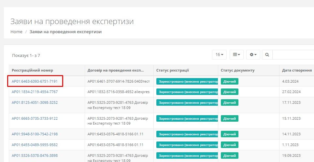The height and width of the screenshot is (162, 314).
Task: Open application AP01:1834-2119-4554-7767
Action: [35, 92]
